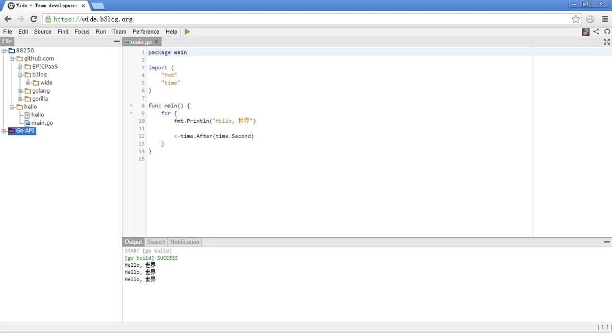612x333 pixels.
Task: Switch to the Notification tab
Action: 185,242
